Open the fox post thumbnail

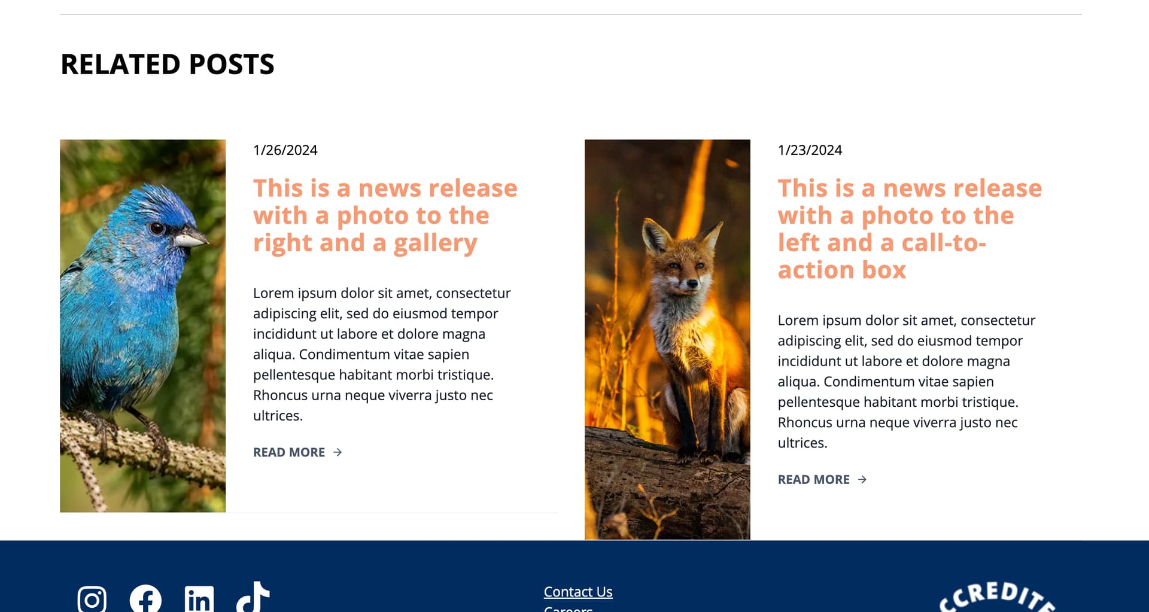click(667, 339)
